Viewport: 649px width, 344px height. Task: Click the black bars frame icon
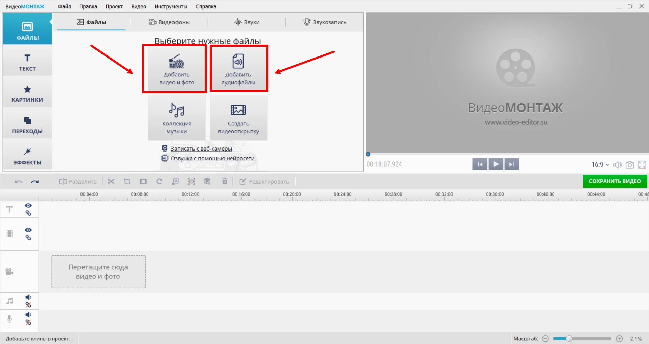pos(143,182)
